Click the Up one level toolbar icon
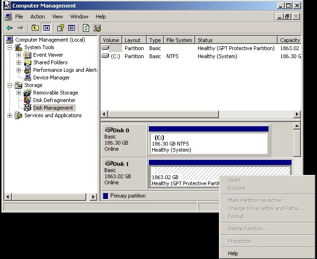317x259 pixels. [35, 28]
